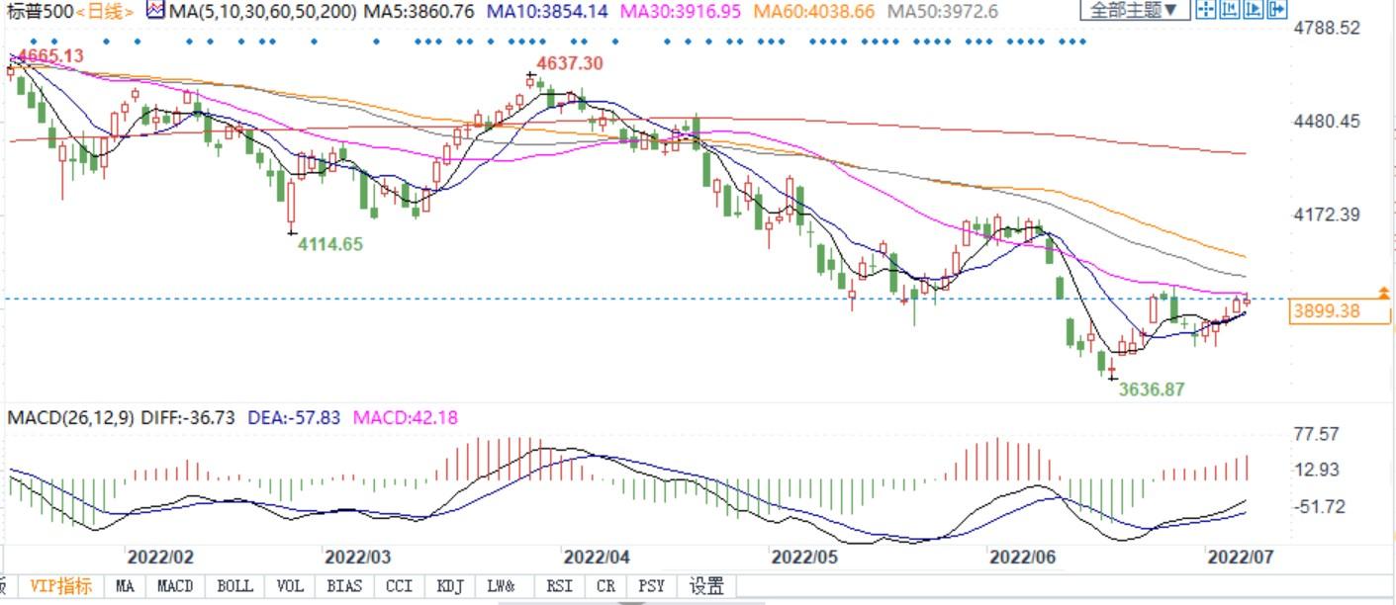The image size is (1396, 605).
Task: Select the KDJ indicator tab
Action: 450,586
